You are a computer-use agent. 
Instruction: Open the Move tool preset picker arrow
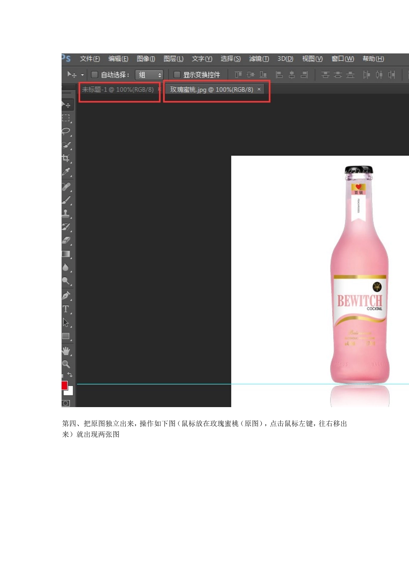point(82,75)
